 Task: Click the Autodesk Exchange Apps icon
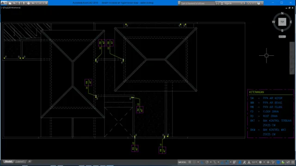coord(245,3)
